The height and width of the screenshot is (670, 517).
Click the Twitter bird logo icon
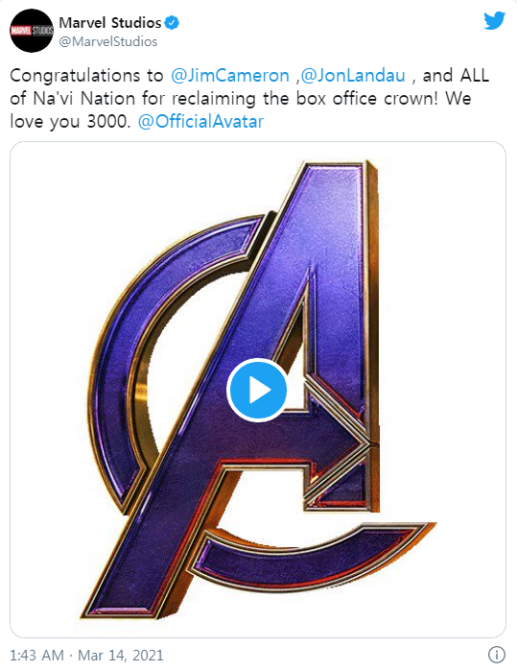494,21
